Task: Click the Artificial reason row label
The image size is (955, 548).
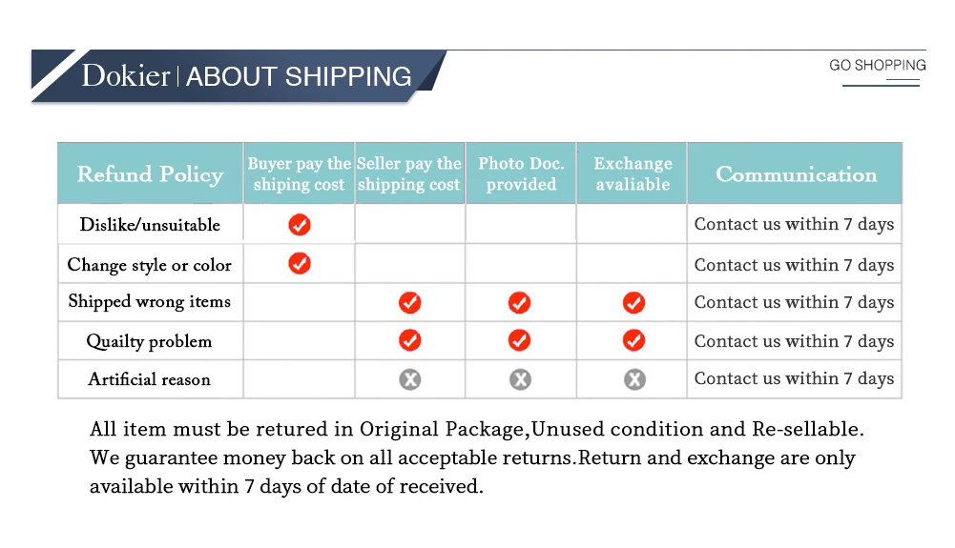Action: click(150, 379)
